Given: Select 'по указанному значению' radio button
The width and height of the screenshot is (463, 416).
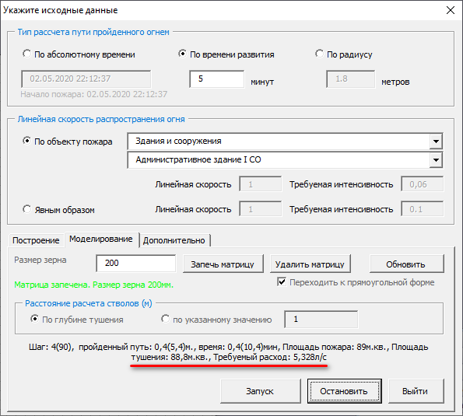Looking at the screenshot, I should (216, 320).
